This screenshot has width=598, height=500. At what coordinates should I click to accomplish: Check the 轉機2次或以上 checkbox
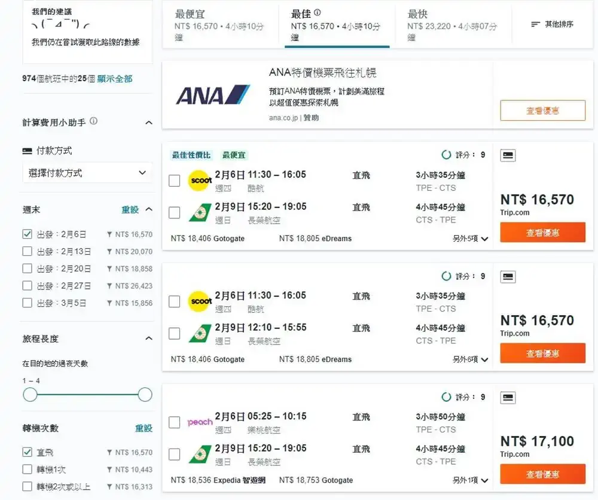[x=27, y=486]
